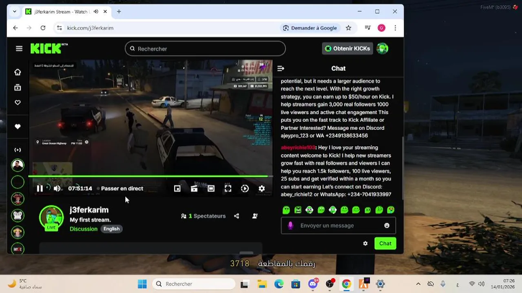Toggle theater mode in player controls
Screen dimensions: 522x293
pos(211,188)
